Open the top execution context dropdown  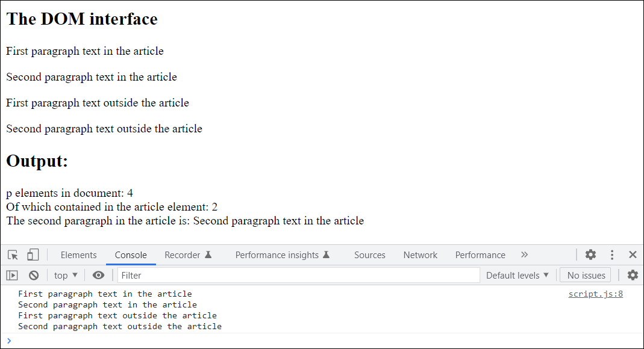click(x=65, y=274)
